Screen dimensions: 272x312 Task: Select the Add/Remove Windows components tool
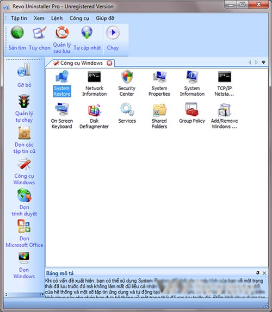point(225,116)
